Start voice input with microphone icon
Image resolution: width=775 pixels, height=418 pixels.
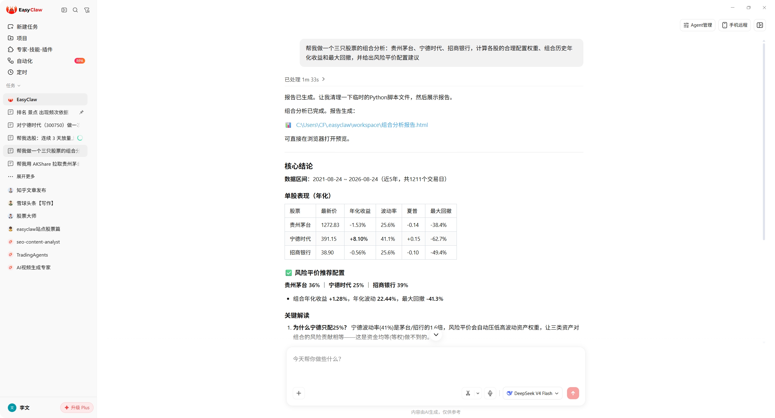tap(490, 393)
